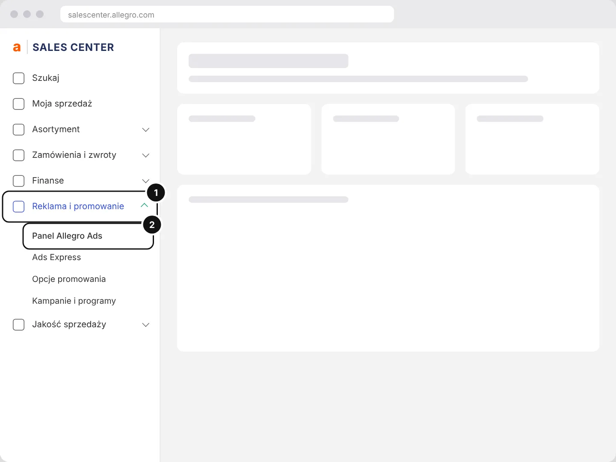Click the salescenter.allegro.com address bar
The image size is (616, 462).
227,15
